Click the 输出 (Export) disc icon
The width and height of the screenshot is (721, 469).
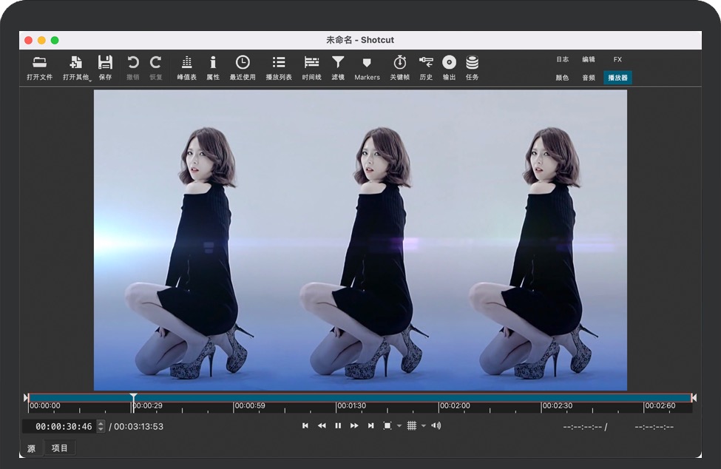449,63
